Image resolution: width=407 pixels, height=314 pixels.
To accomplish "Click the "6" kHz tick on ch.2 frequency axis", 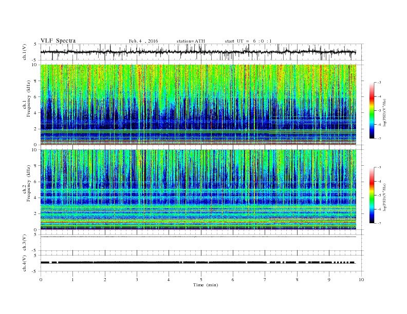I will click(x=36, y=182).
